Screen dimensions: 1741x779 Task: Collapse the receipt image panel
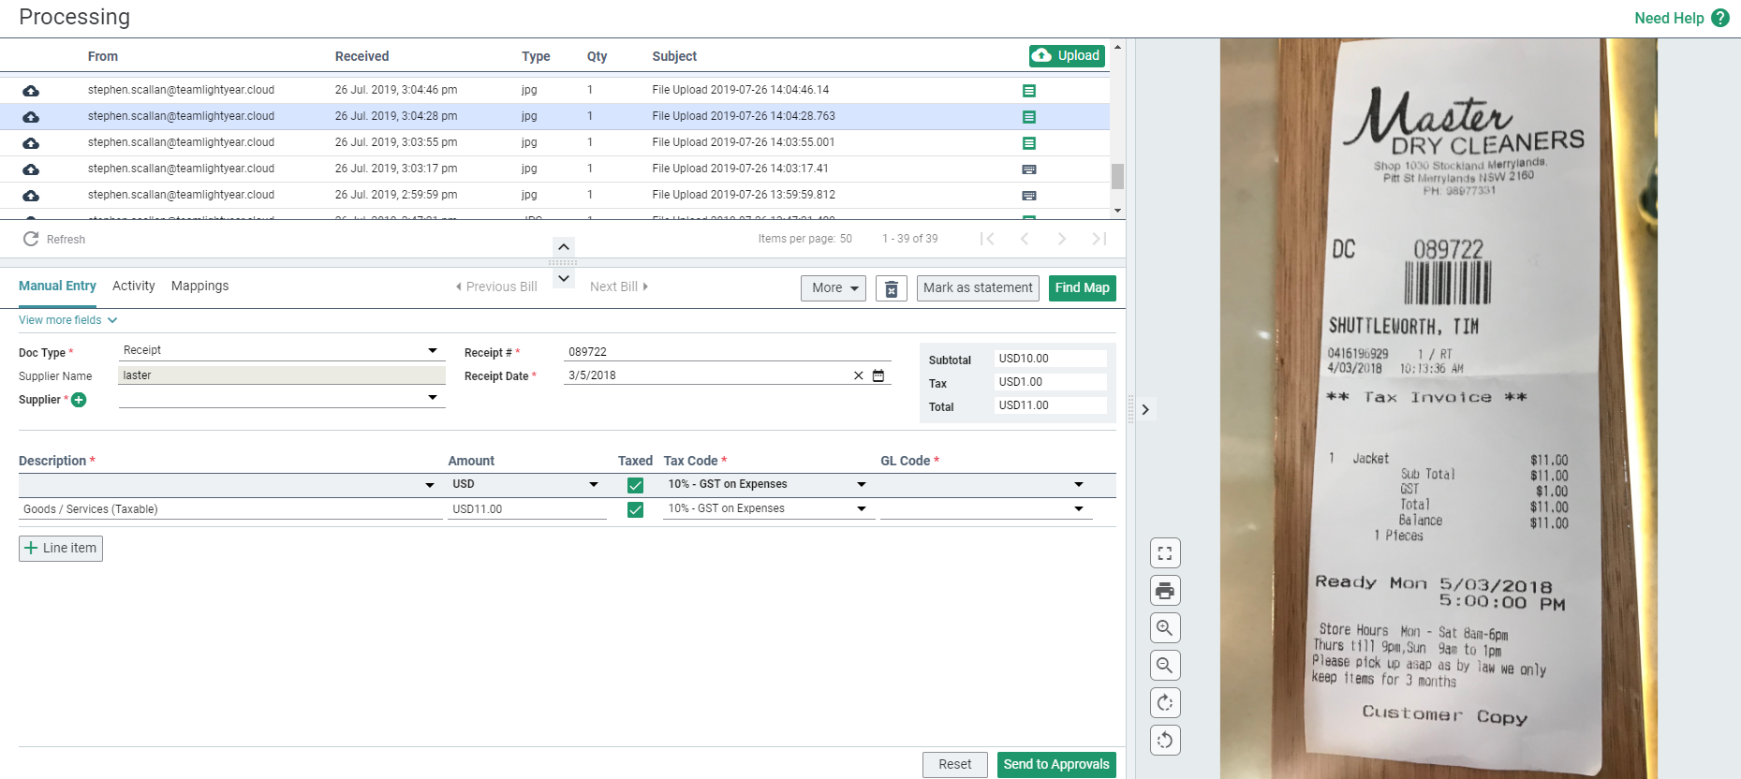[1145, 410]
